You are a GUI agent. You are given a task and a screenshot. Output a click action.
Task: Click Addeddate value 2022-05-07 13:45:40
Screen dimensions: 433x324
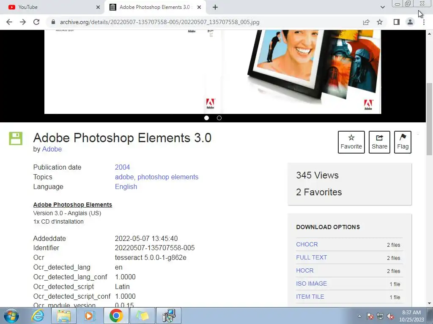point(146,238)
